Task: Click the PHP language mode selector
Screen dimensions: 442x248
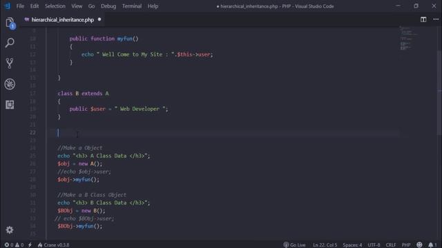Action: (406, 245)
